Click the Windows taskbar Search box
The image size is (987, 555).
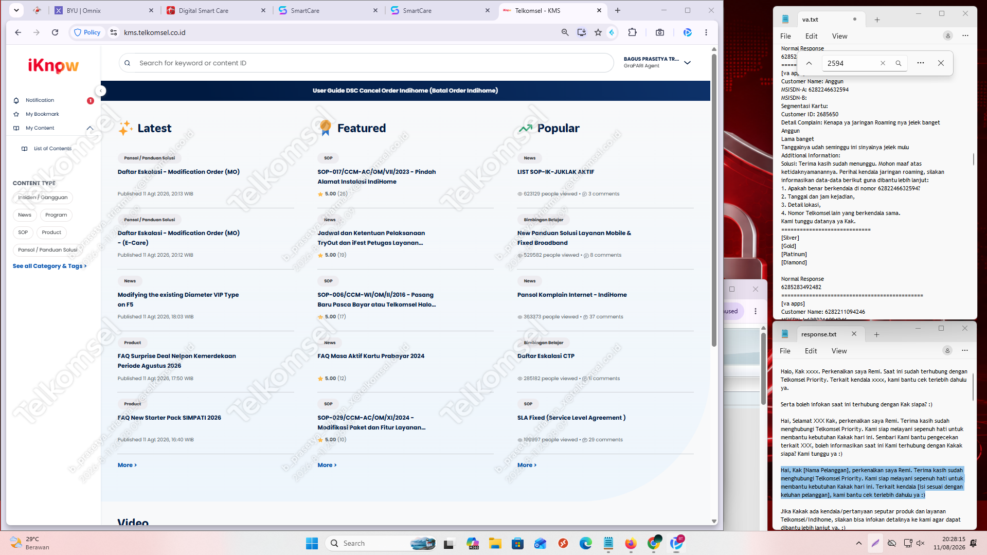click(382, 543)
